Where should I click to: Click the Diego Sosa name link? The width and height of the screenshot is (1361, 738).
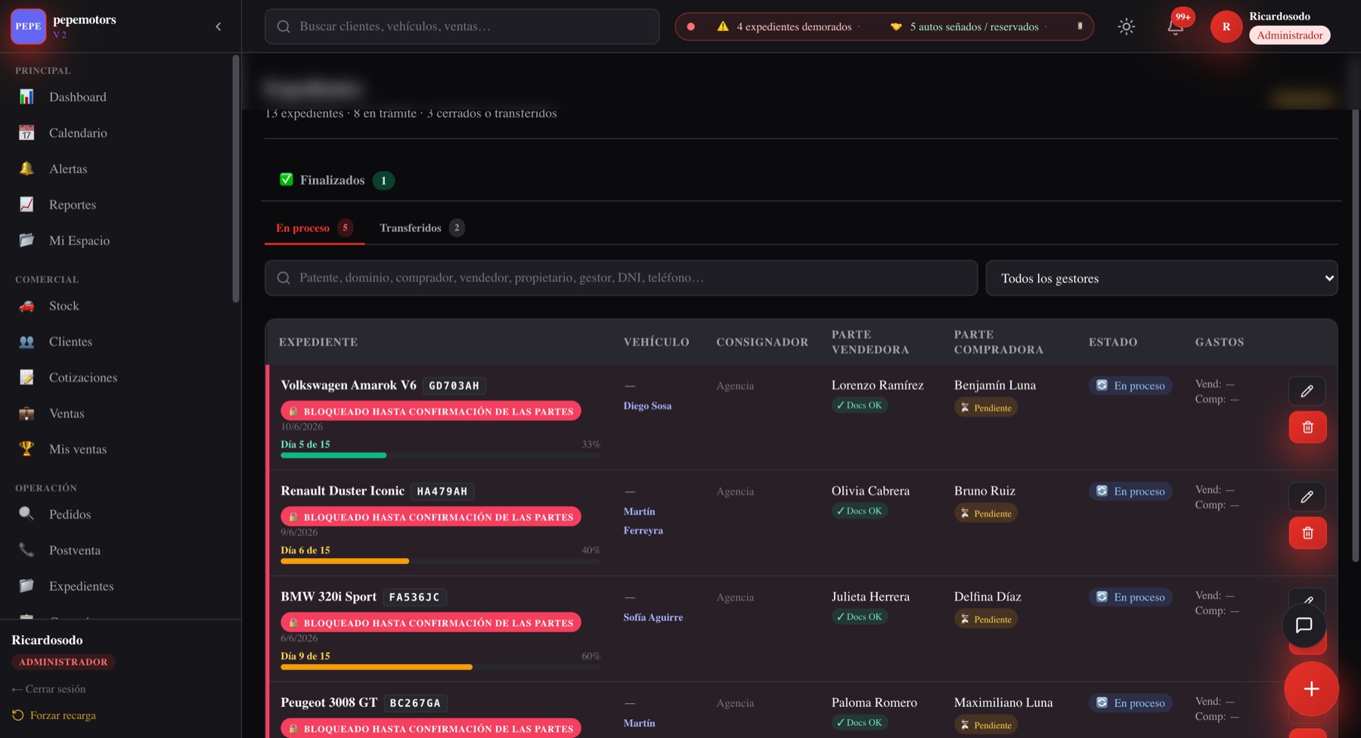pyautogui.click(x=647, y=406)
